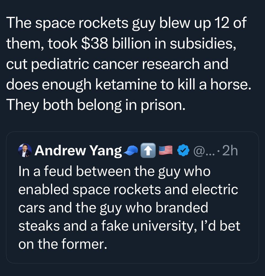Click 'steaks and a fake university' text

click(107, 226)
